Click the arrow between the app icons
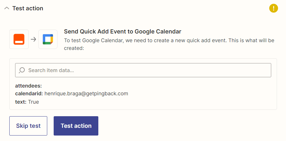The height and width of the screenshot is (141, 286). coord(33,39)
